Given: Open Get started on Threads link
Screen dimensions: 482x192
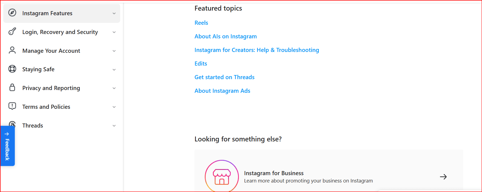Looking at the screenshot, I should click(224, 77).
